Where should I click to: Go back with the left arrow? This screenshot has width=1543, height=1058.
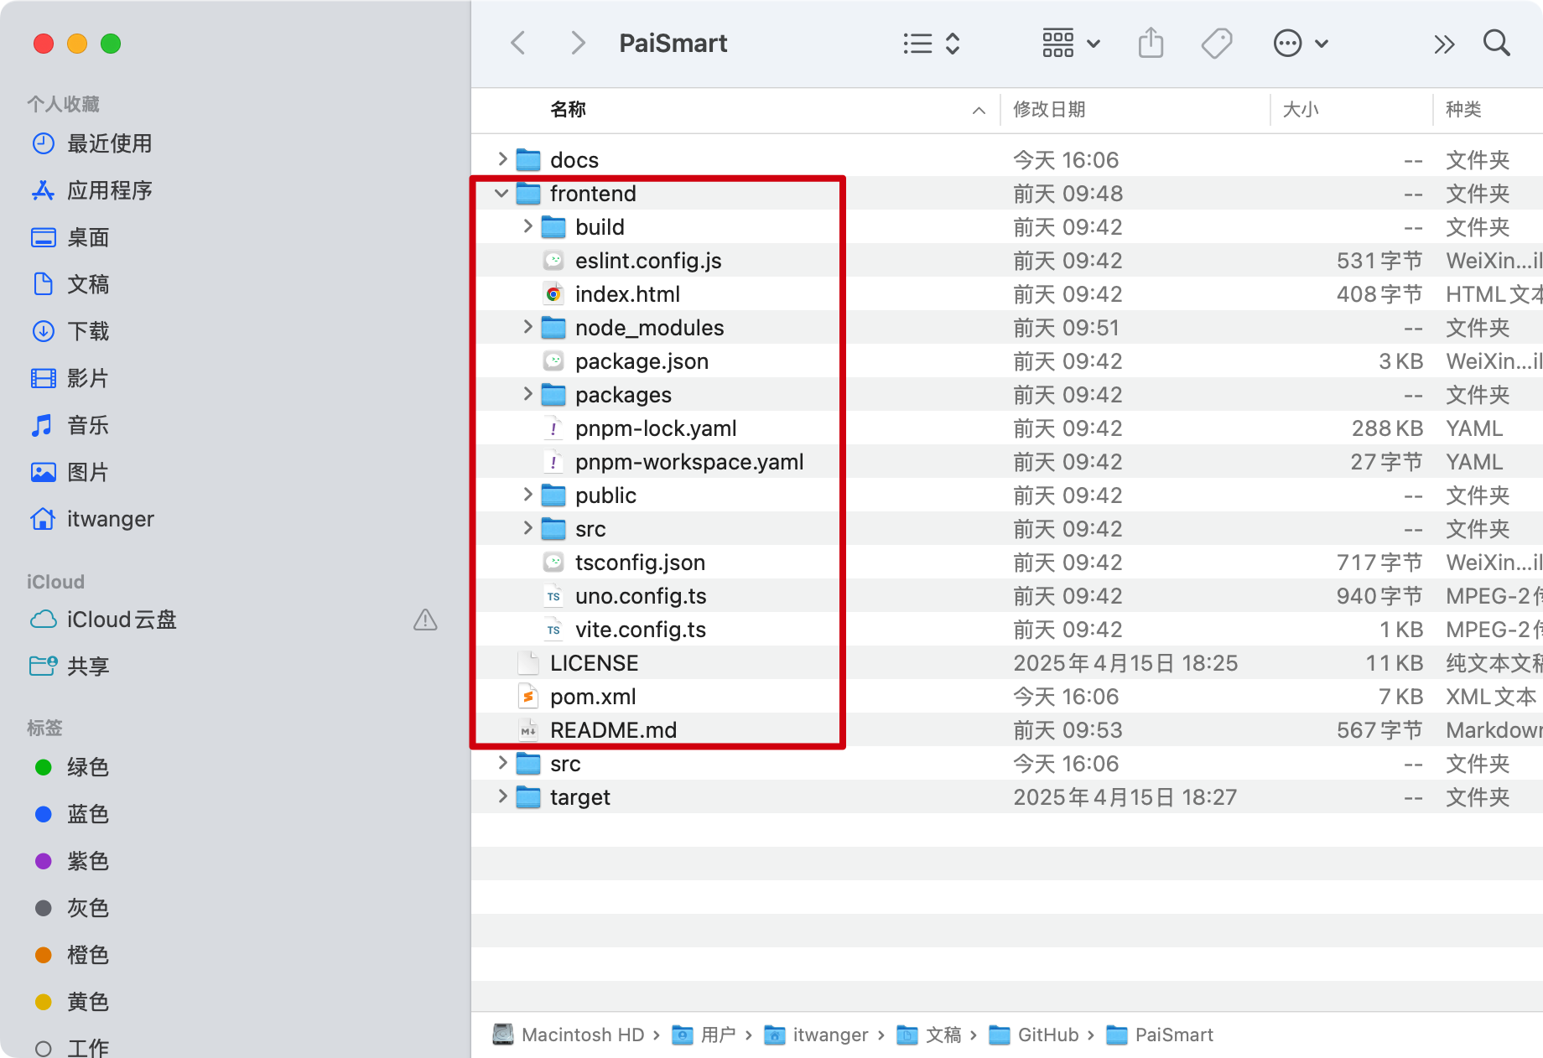pos(518,44)
